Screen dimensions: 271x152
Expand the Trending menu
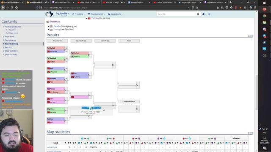(78, 14)
